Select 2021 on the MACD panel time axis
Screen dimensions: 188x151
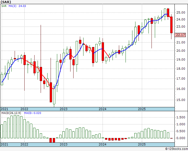[x=4, y=144]
